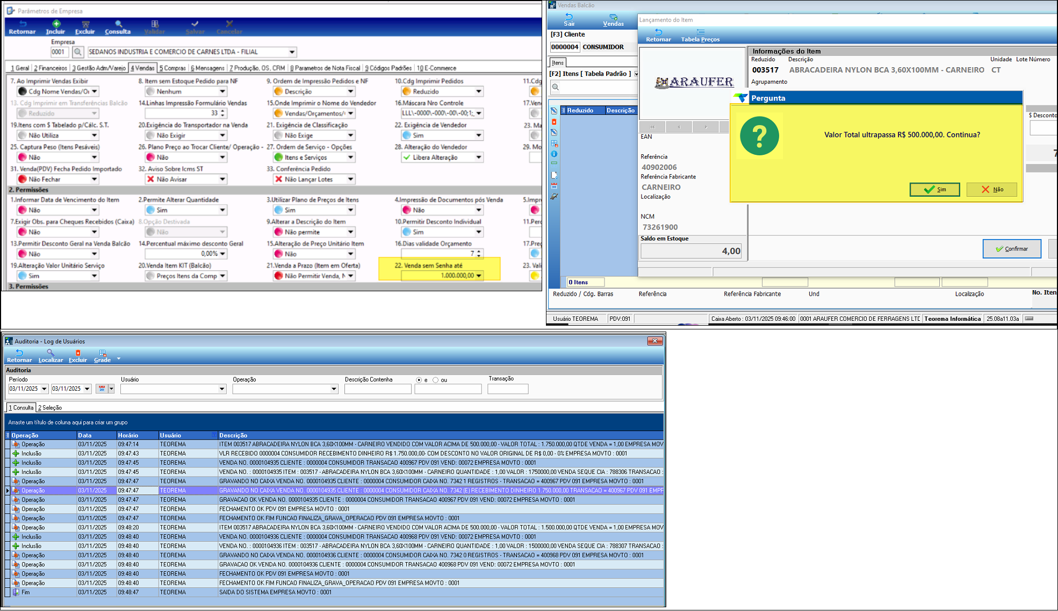Click the Descrição Contenha input field
This screenshot has height=611, width=1058.
coord(378,389)
